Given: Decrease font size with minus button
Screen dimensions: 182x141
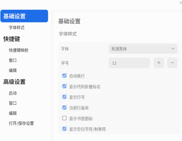Looking at the screenshot, I should (172, 63).
